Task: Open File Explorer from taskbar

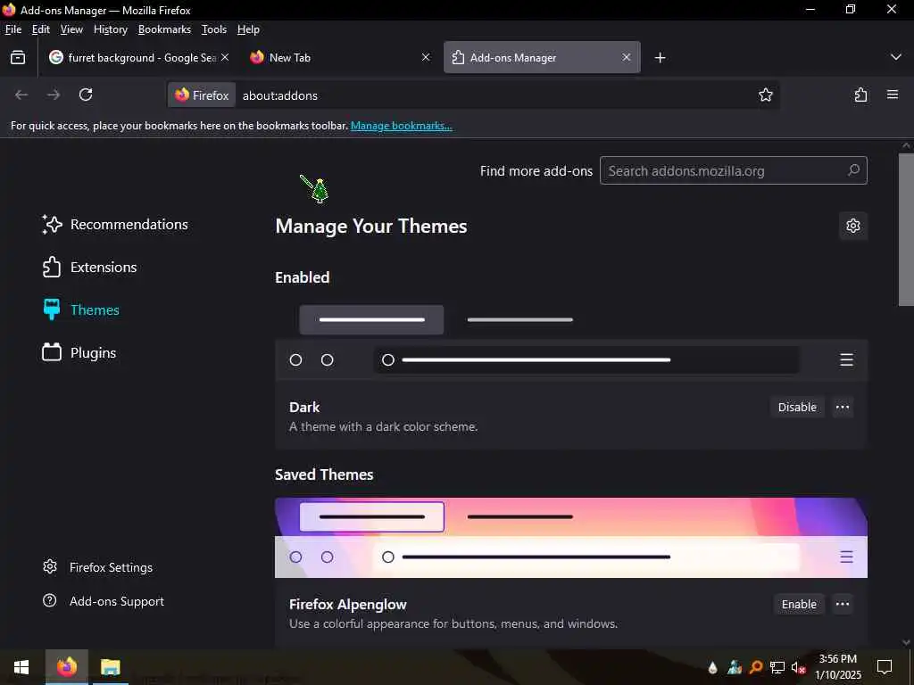Action: point(110,667)
